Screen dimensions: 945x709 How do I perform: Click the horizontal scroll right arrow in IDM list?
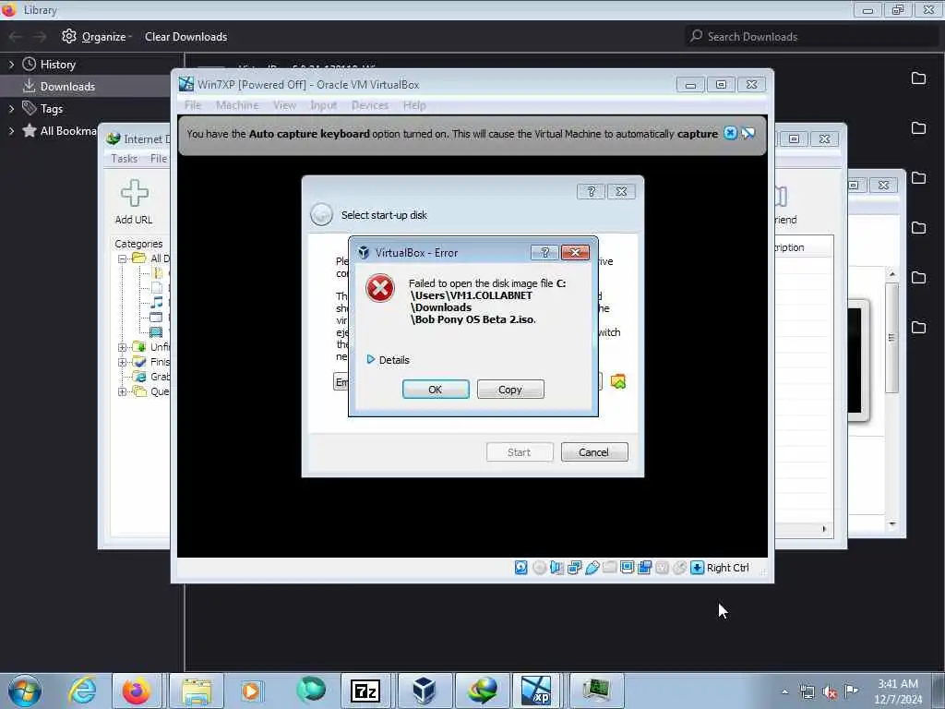(x=824, y=529)
